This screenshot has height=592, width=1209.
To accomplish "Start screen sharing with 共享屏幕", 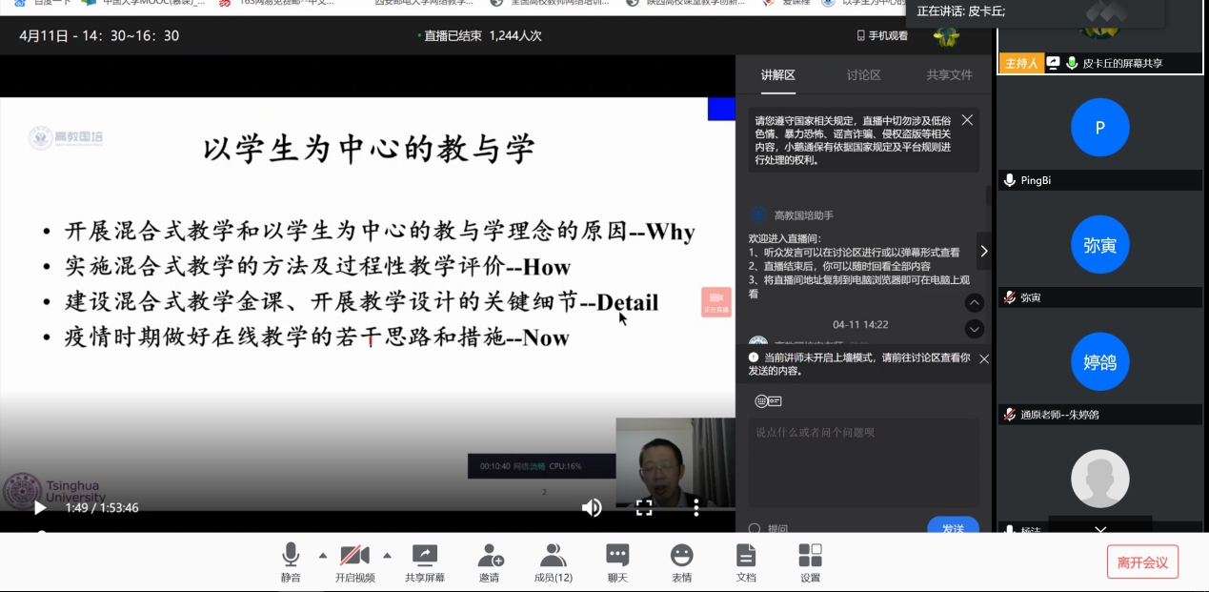I will 424,561.
